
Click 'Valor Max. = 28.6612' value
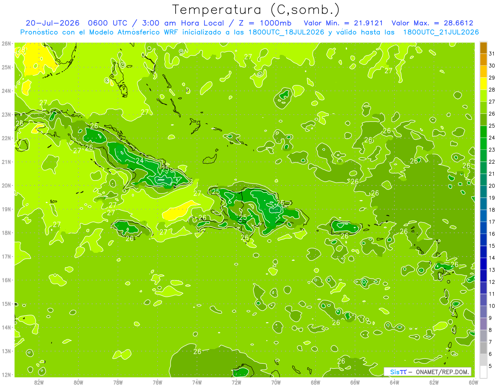[x=432, y=23]
